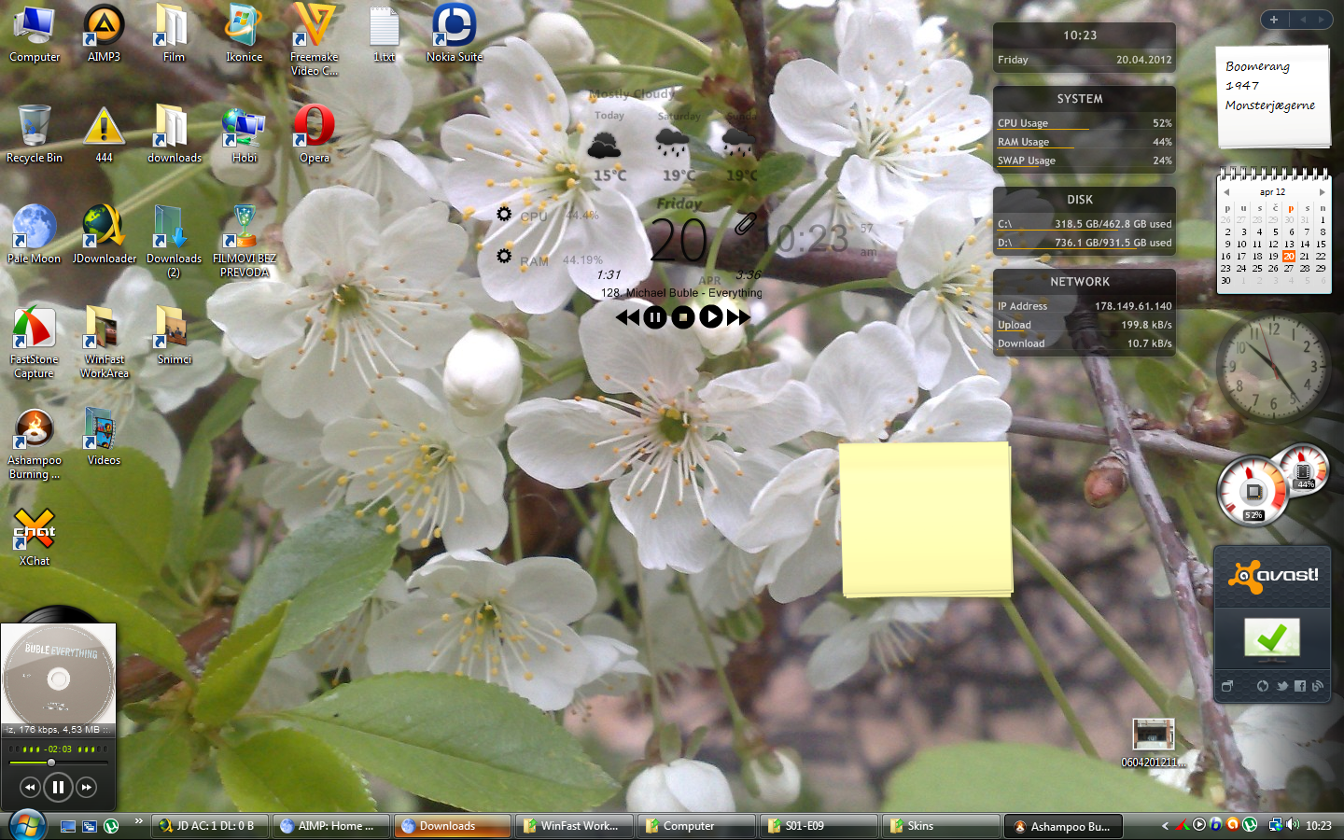
Task: Switch to Skins taskbar window
Action: pyautogui.click(x=941, y=826)
